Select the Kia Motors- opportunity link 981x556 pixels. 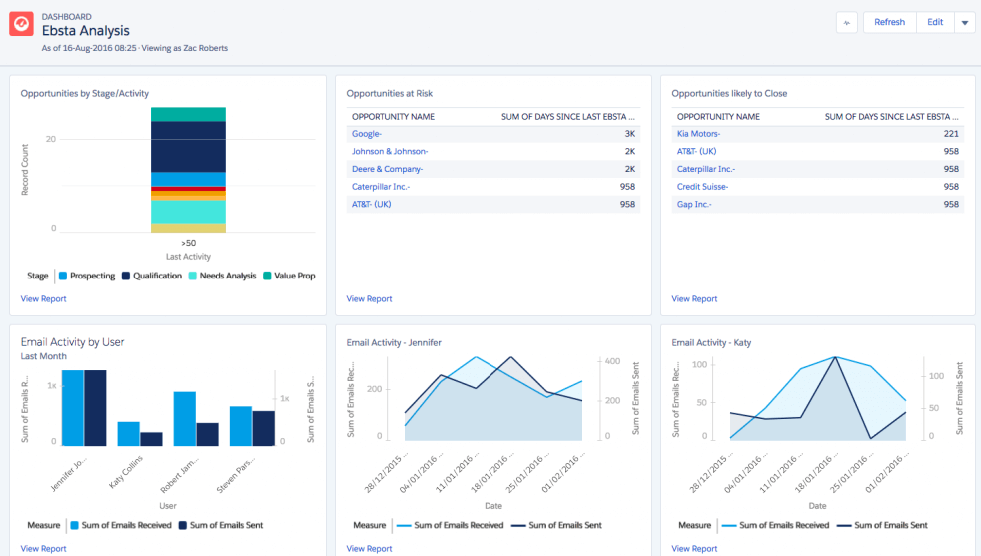click(699, 133)
